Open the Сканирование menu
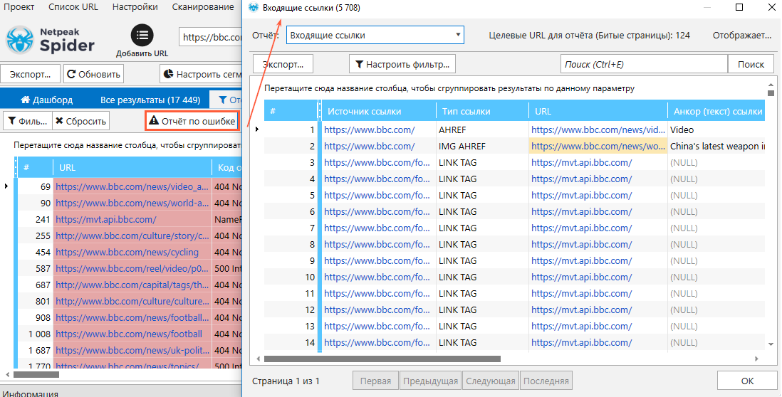The image size is (782, 397). click(203, 7)
